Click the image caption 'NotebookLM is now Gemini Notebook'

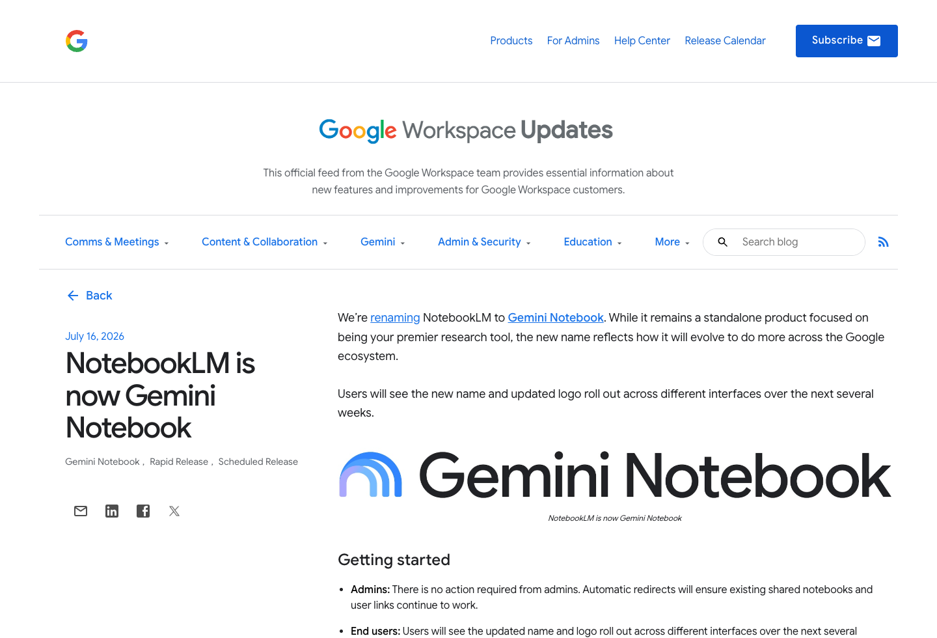click(615, 518)
